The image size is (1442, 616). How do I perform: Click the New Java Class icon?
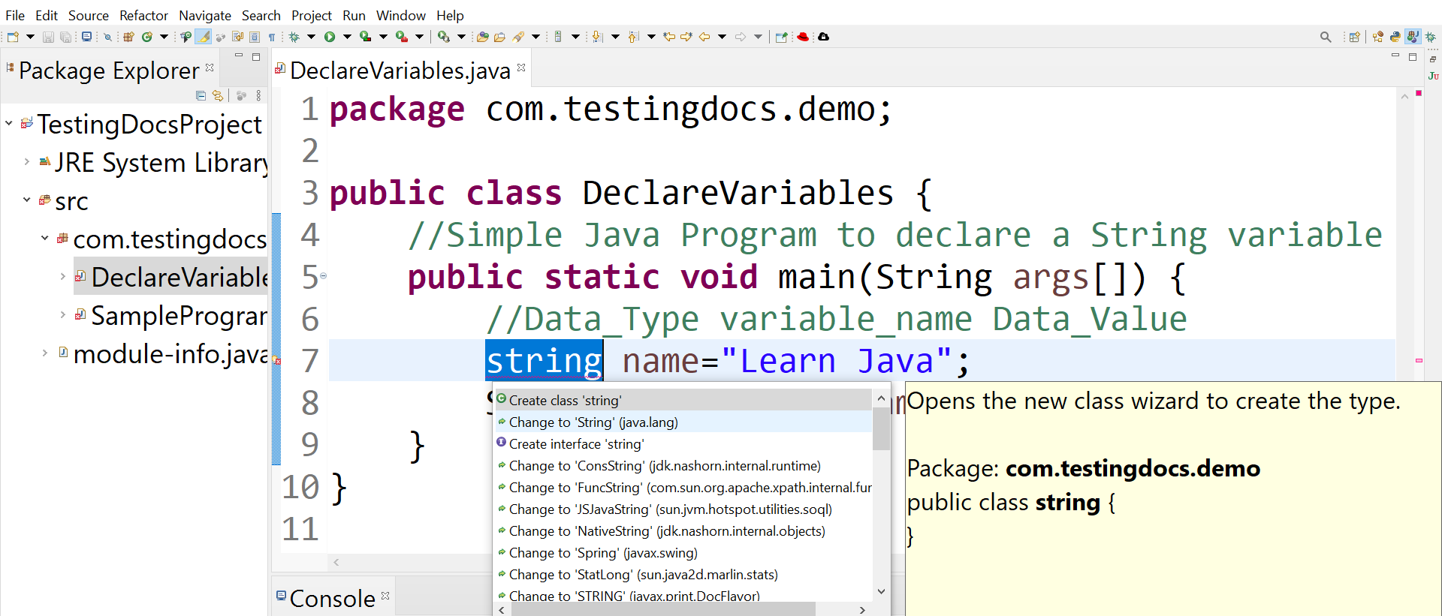click(147, 37)
